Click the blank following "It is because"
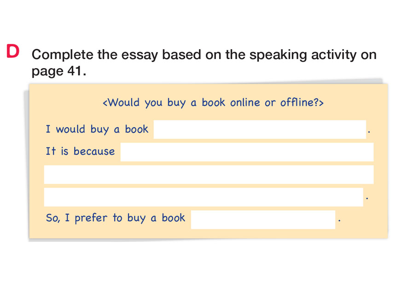 pyautogui.click(x=247, y=152)
